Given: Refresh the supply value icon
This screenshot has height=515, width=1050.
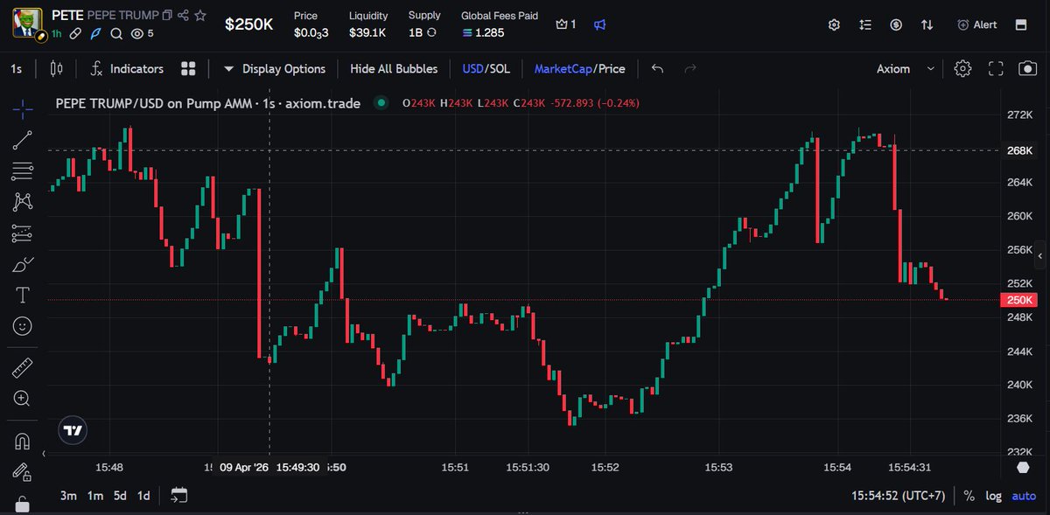Looking at the screenshot, I should pyautogui.click(x=432, y=32).
